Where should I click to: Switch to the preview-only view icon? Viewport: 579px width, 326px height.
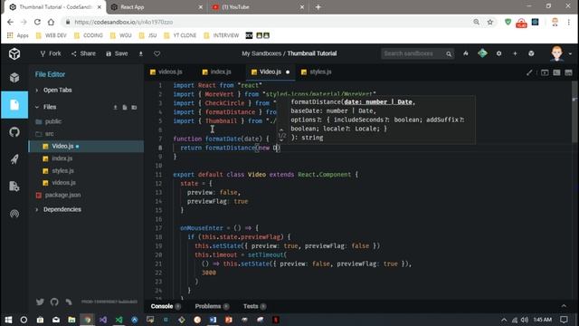click(x=545, y=72)
